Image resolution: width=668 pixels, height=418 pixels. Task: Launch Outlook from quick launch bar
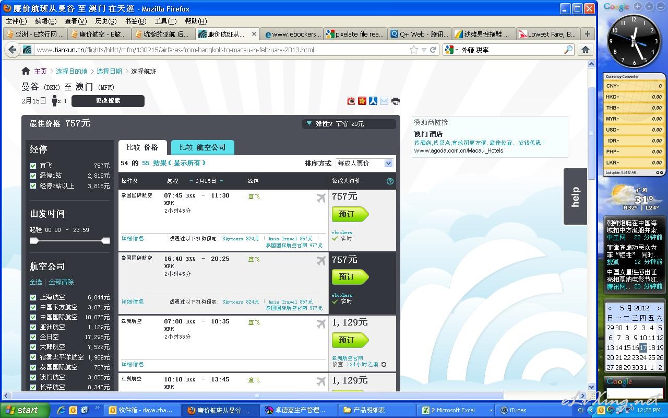point(73,410)
